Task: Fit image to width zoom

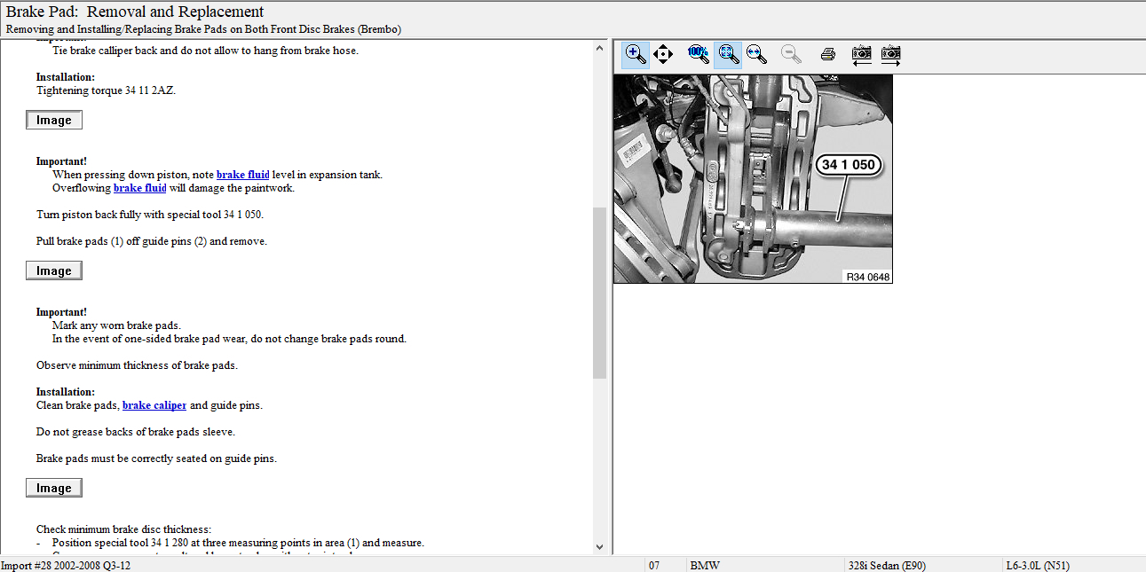Action: 757,54
